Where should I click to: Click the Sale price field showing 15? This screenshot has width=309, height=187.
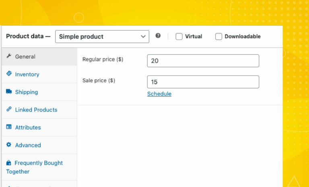click(x=203, y=82)
